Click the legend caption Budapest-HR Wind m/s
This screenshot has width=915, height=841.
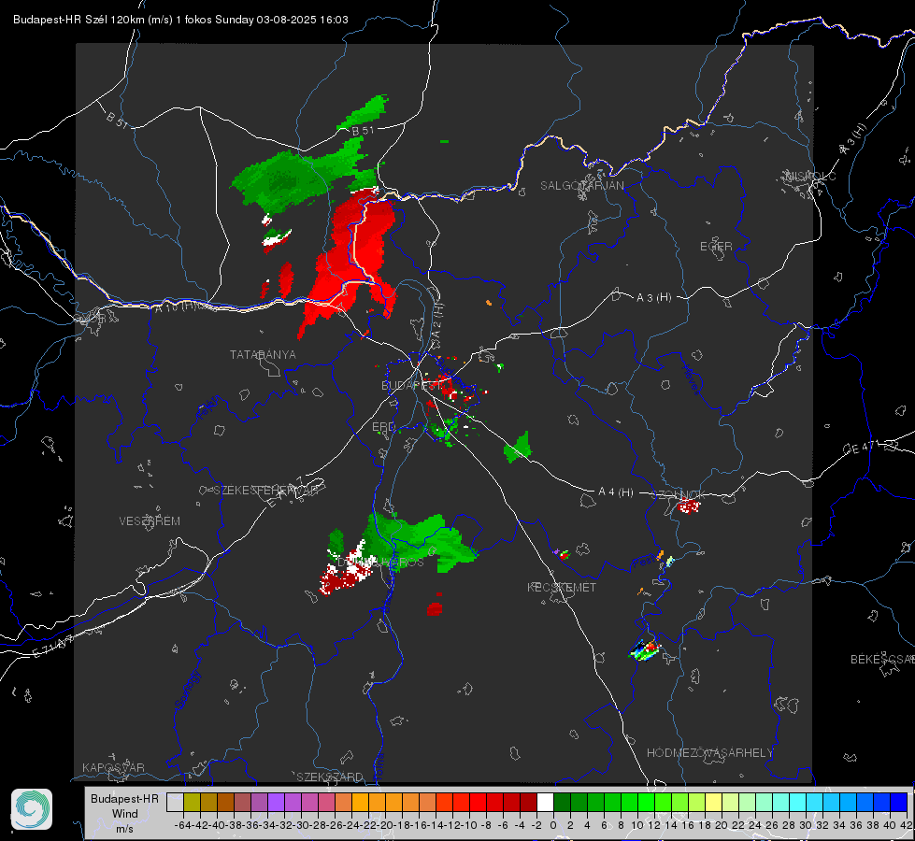coord(124,814)
